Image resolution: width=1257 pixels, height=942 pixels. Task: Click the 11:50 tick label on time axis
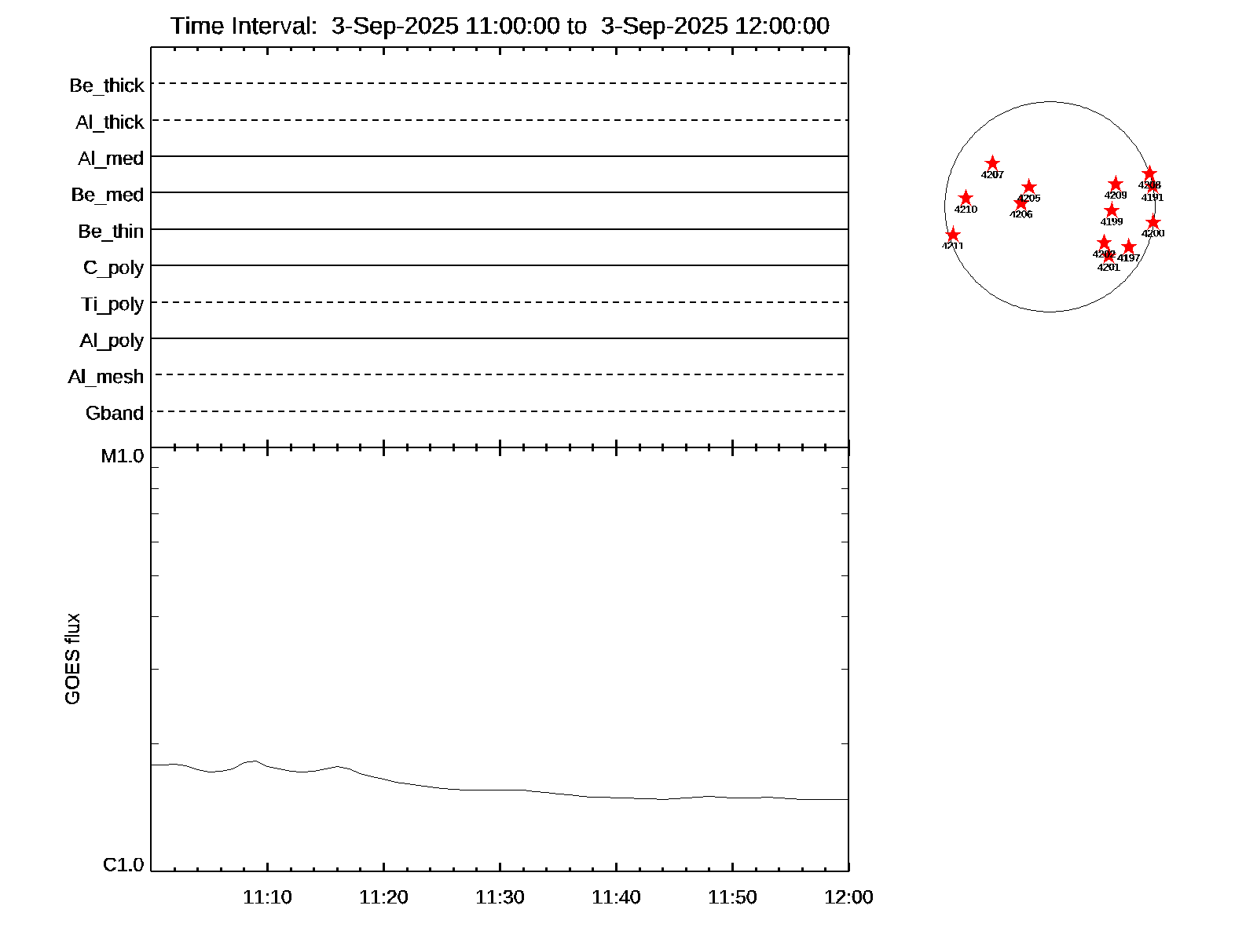pos(732,897)
